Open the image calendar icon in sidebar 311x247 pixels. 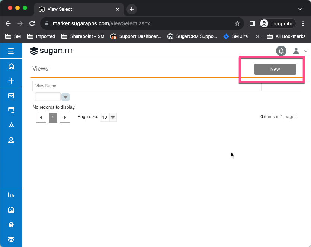[11, 210]
